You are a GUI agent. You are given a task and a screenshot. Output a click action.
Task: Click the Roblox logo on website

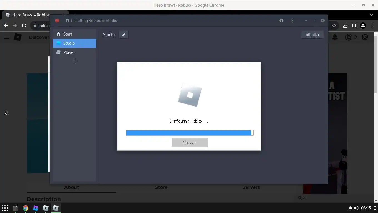click(x=18, y=37)
